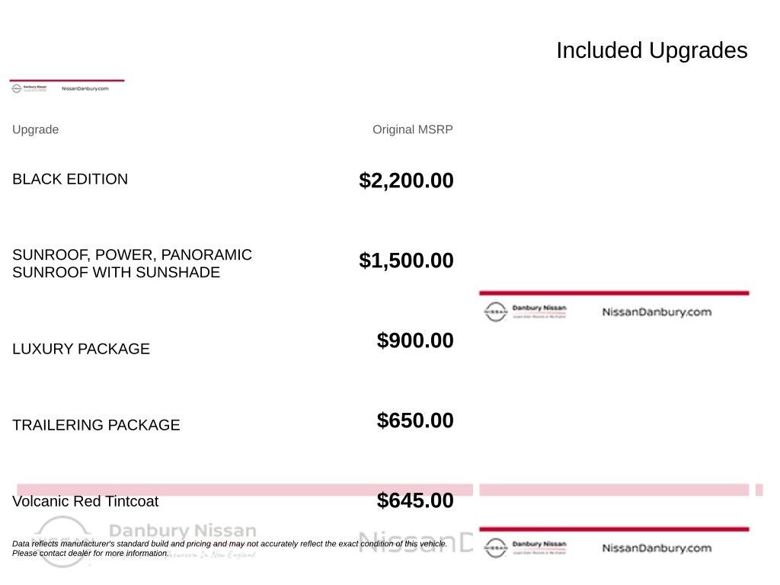
Task: Click the $1,500.00 MSRP value
Action: point(406,261)
